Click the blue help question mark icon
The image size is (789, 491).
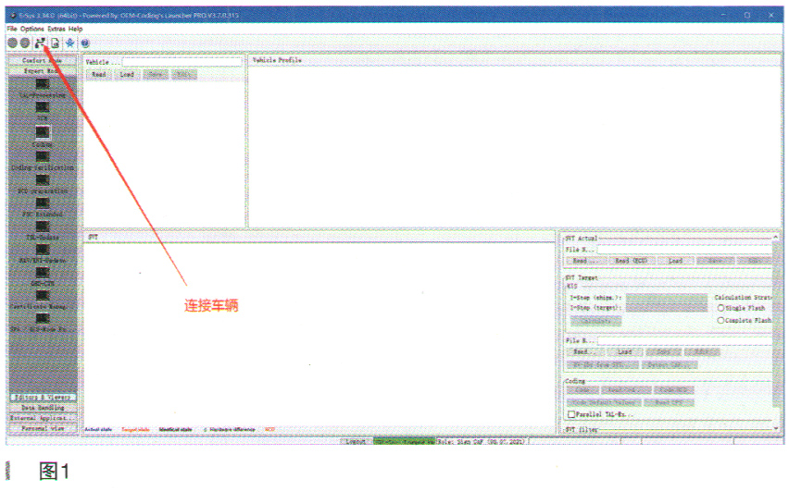click(84, 43)
